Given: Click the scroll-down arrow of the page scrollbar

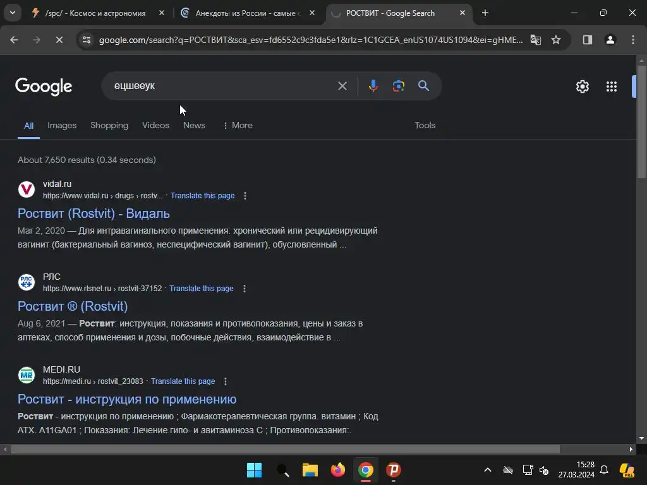Looking at the screenshot, I should [641, 438].
